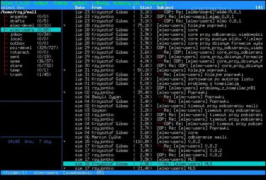This screenshot has width=266, height=180.
Task: Open 'problemy z kompilacją' from Krzysztof Gibas
Action: (164, 84)
